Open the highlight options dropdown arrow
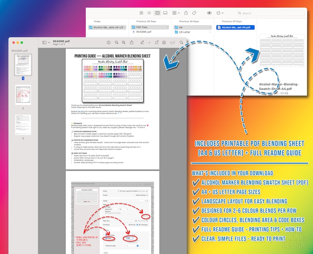This screenshot has height=254, width=313. [x=149, y=42]
